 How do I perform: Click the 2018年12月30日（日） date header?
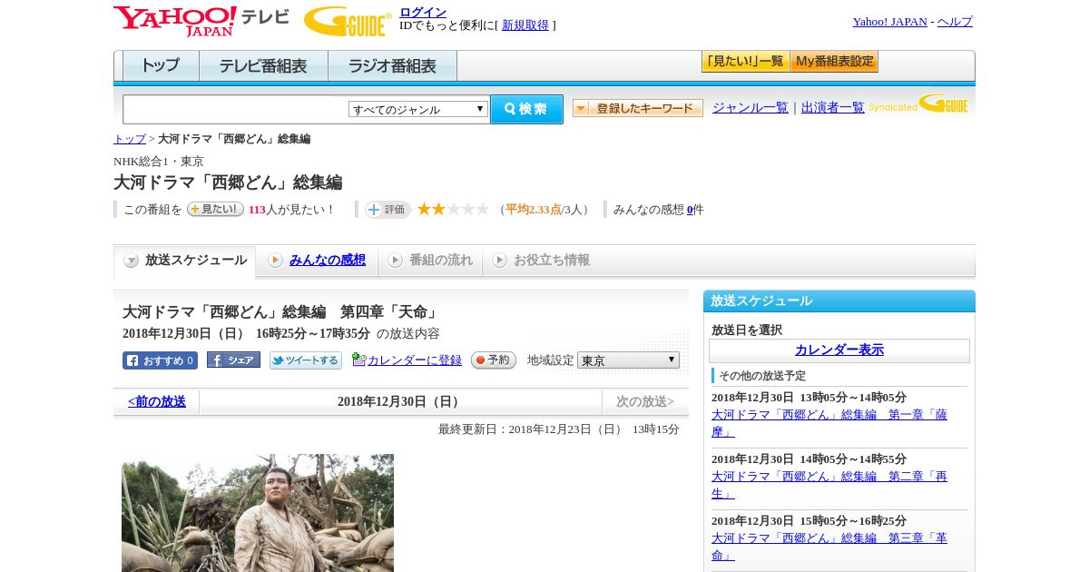(x=400, y=401)
